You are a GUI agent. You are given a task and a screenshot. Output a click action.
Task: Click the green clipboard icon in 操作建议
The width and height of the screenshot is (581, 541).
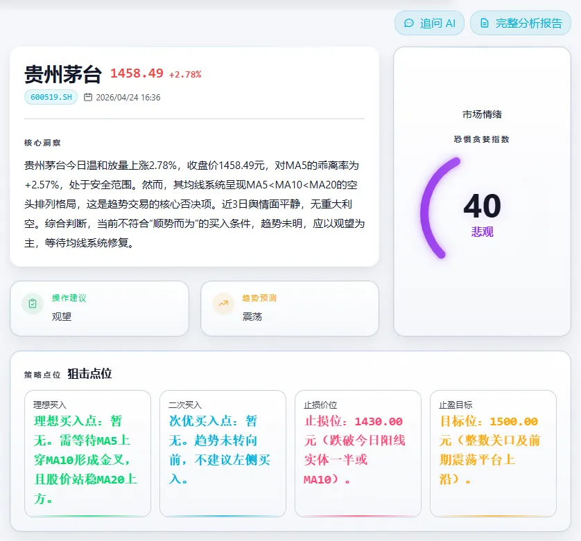coord(33,303)
